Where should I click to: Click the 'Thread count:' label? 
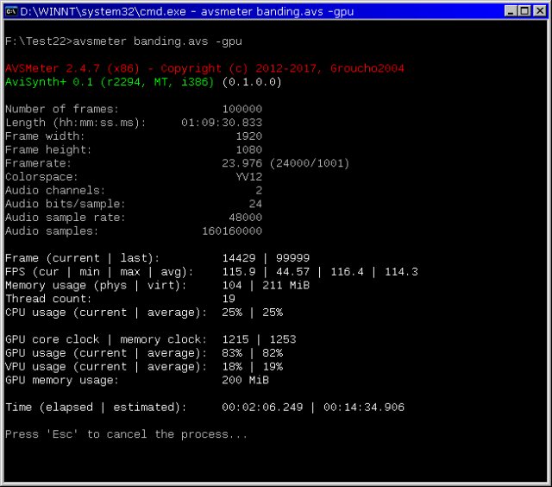click(x=48, y=299)
